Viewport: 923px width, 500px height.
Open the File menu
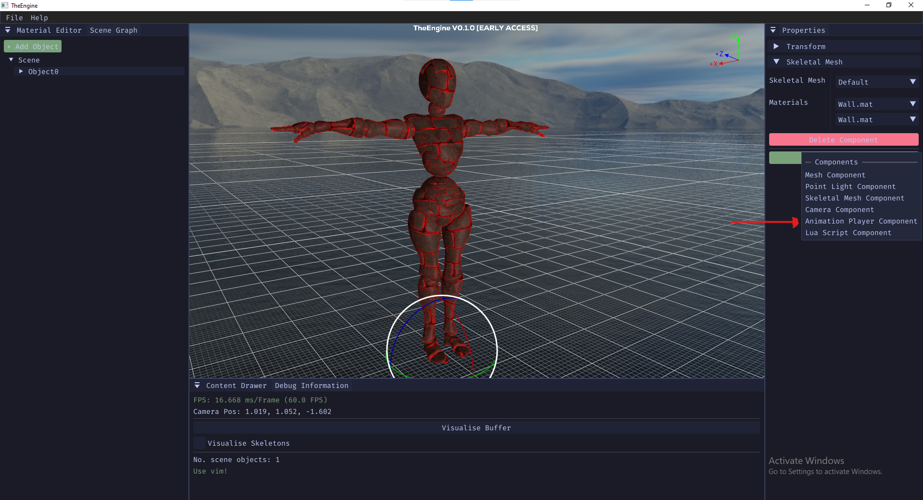(14, 18)
